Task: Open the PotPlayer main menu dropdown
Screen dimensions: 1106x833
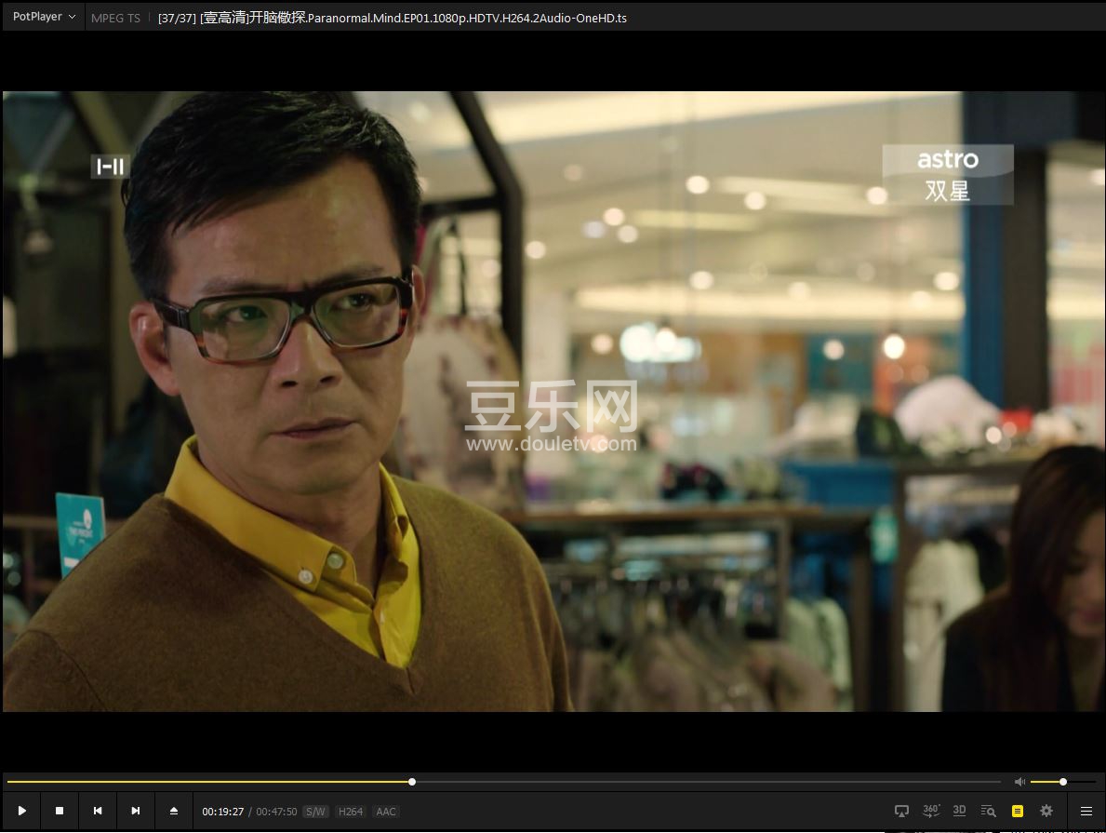Action: (x=44, y=17)
